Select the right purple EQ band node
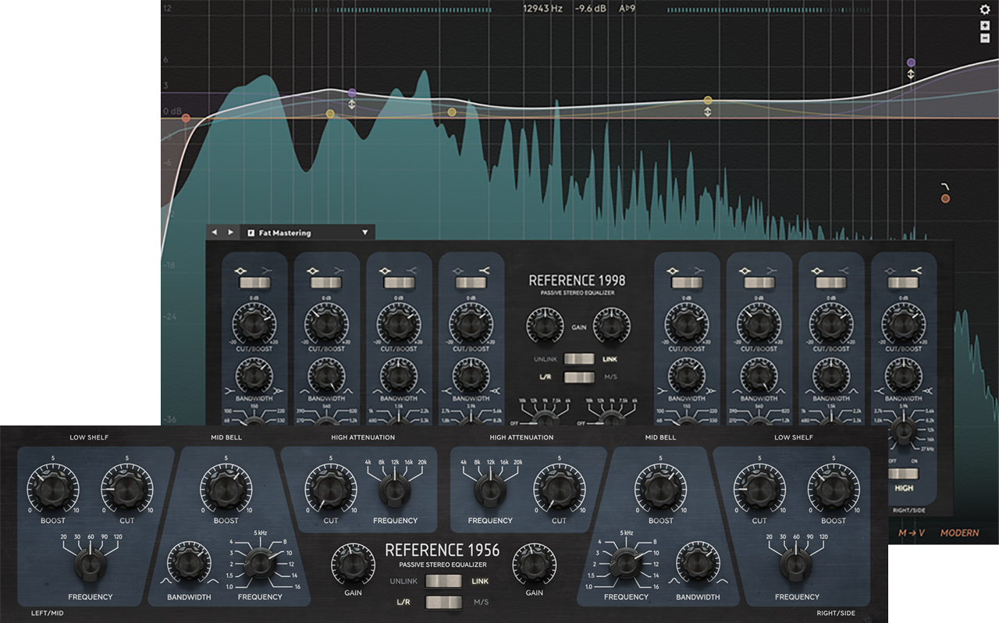 pos(911,62)
